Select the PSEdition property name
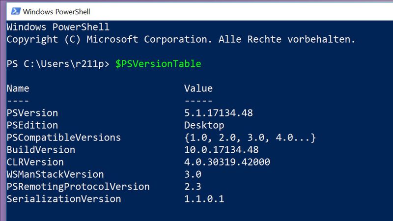The width and height of the screenshot is (393, 221). tap(32, 125)
